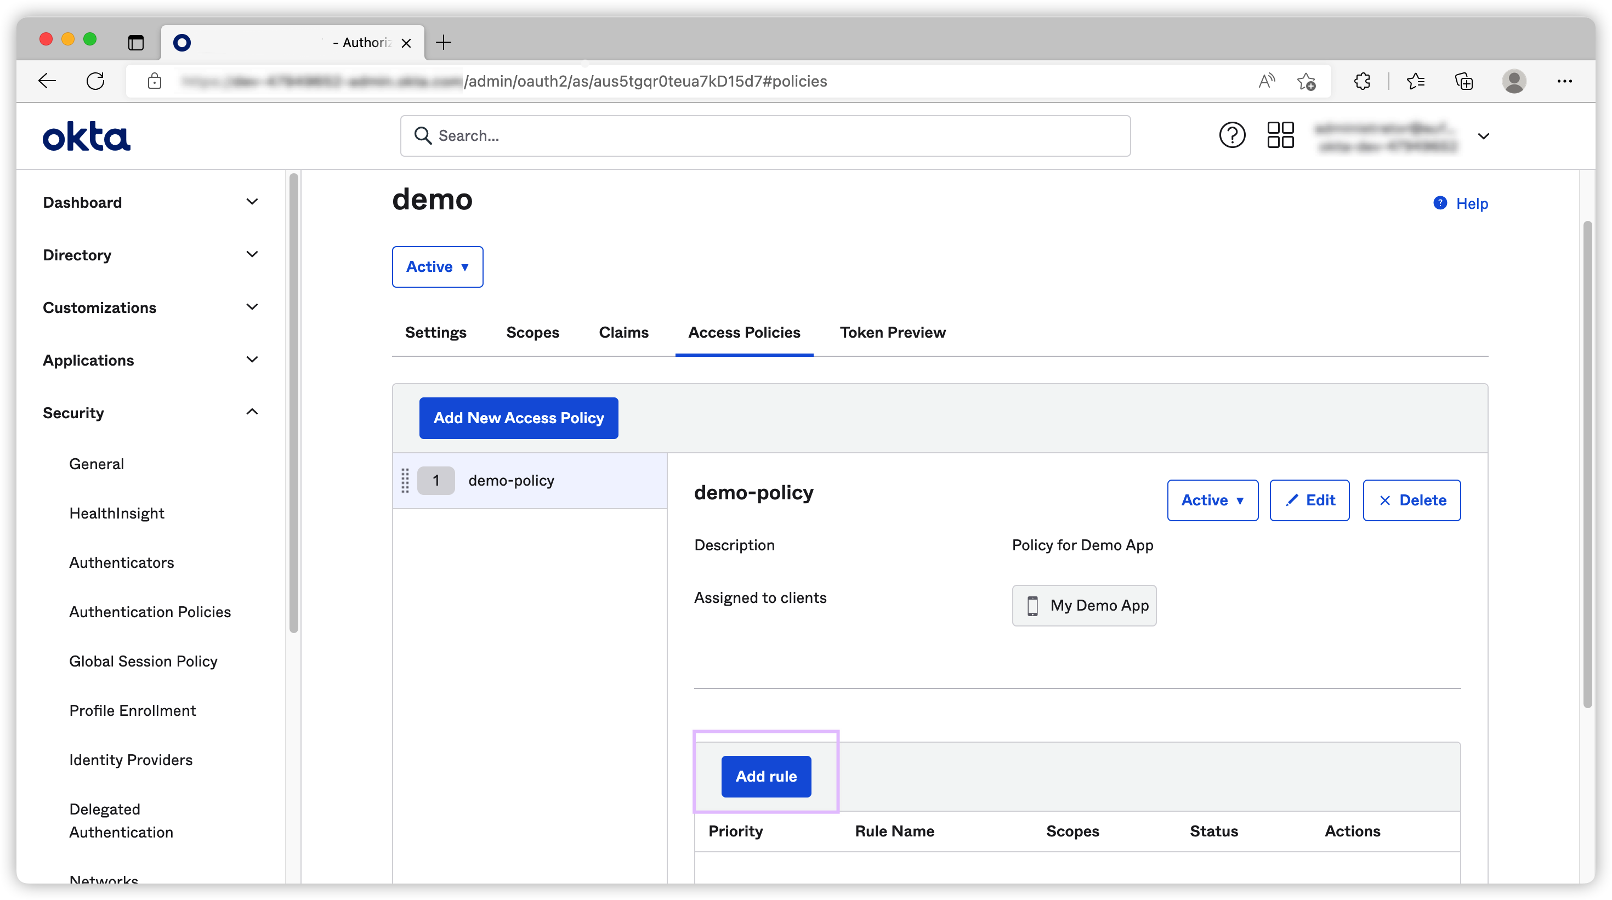Click the browser extensions puzzle icon
This screenshot has width=1612, height=900.
1361,81
